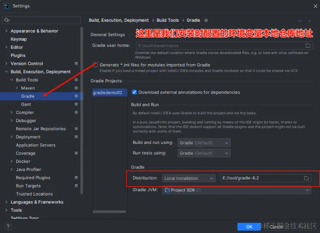The height and width of the screenshot is (233, 320).
Task: Expand the Java Profiler node
Action: (x=12, y=169)
